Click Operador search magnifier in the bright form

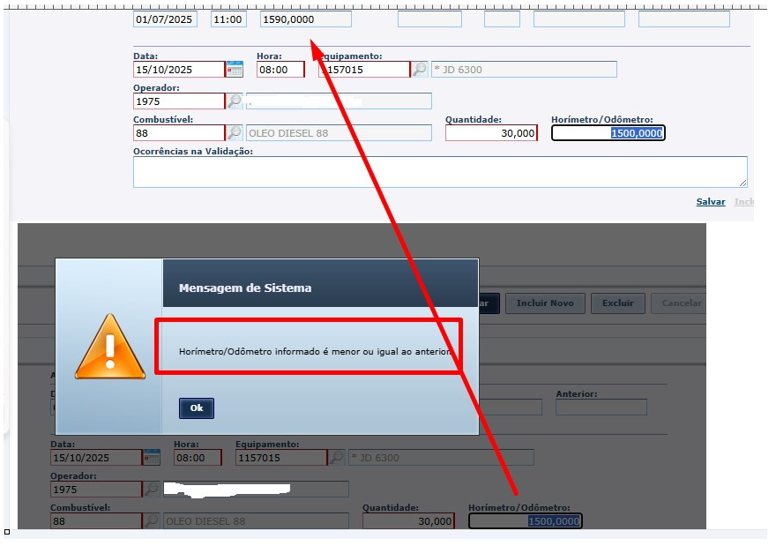point(235,101)
